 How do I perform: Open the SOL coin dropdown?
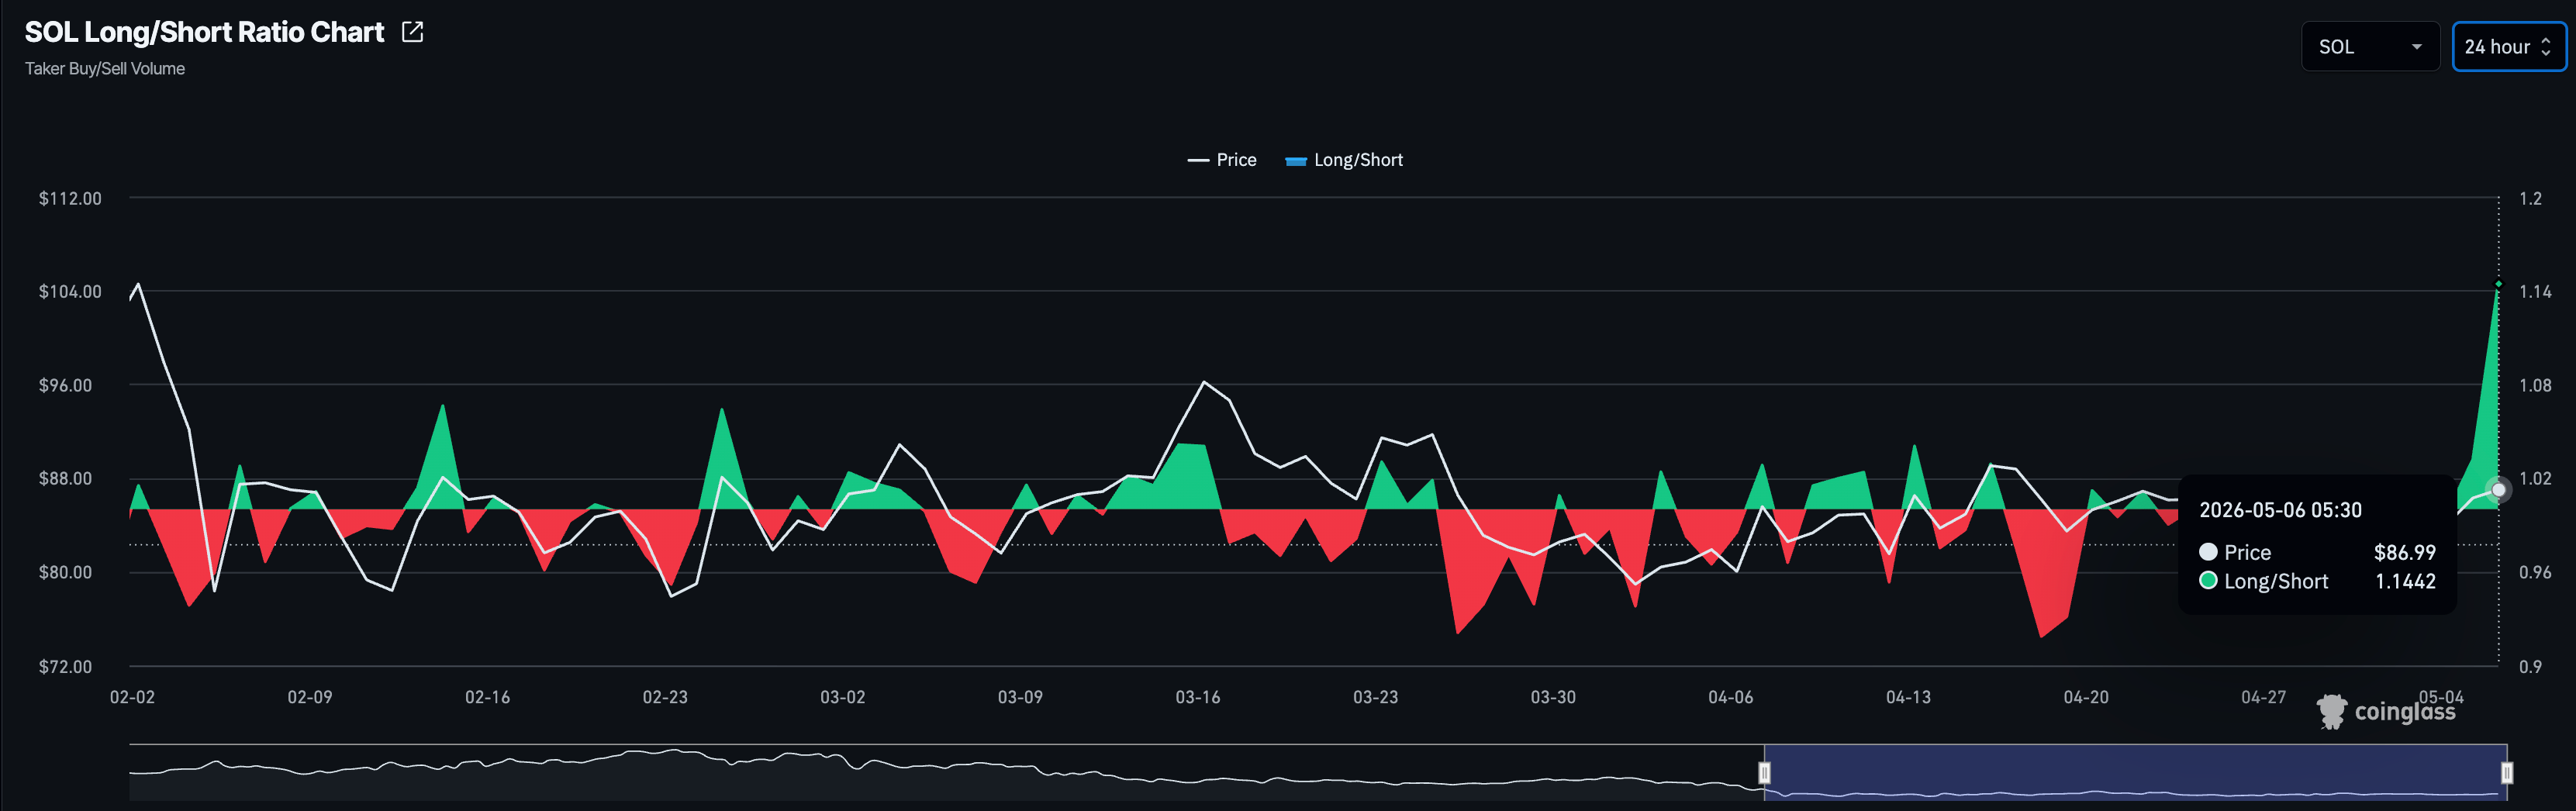pos(2370,47)
